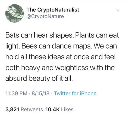Screen dimensions: 125x116
Task: Click the sentence 'Bees can dance maps'
Action: [x=57, y=46]
